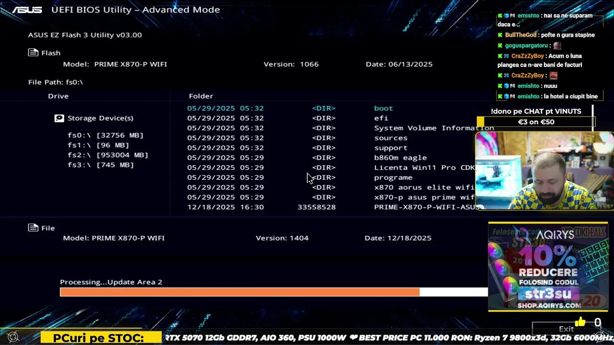Open the b860m eagle folder

click(x=401, y=158)
